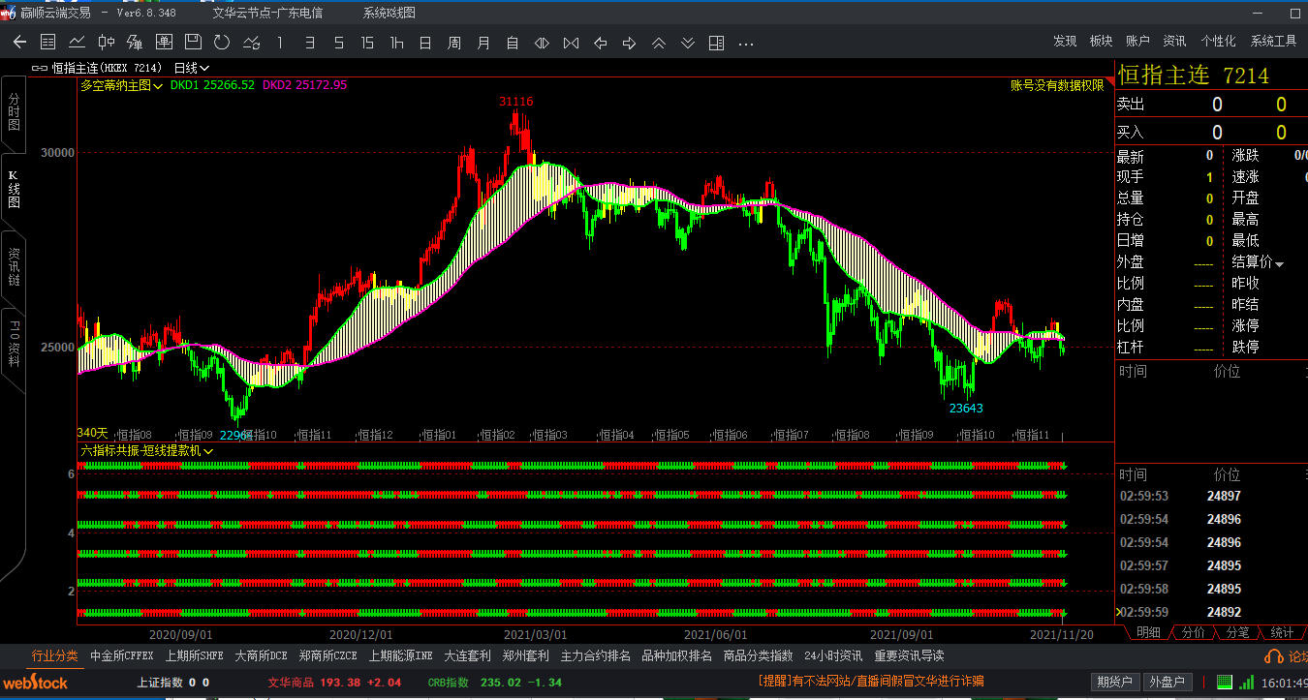Image resolution: width=1308 pixels, height=700 pixels.
Task: Open 主力合约排名 category
Action: pyautogui.click(x=595, y=655)
